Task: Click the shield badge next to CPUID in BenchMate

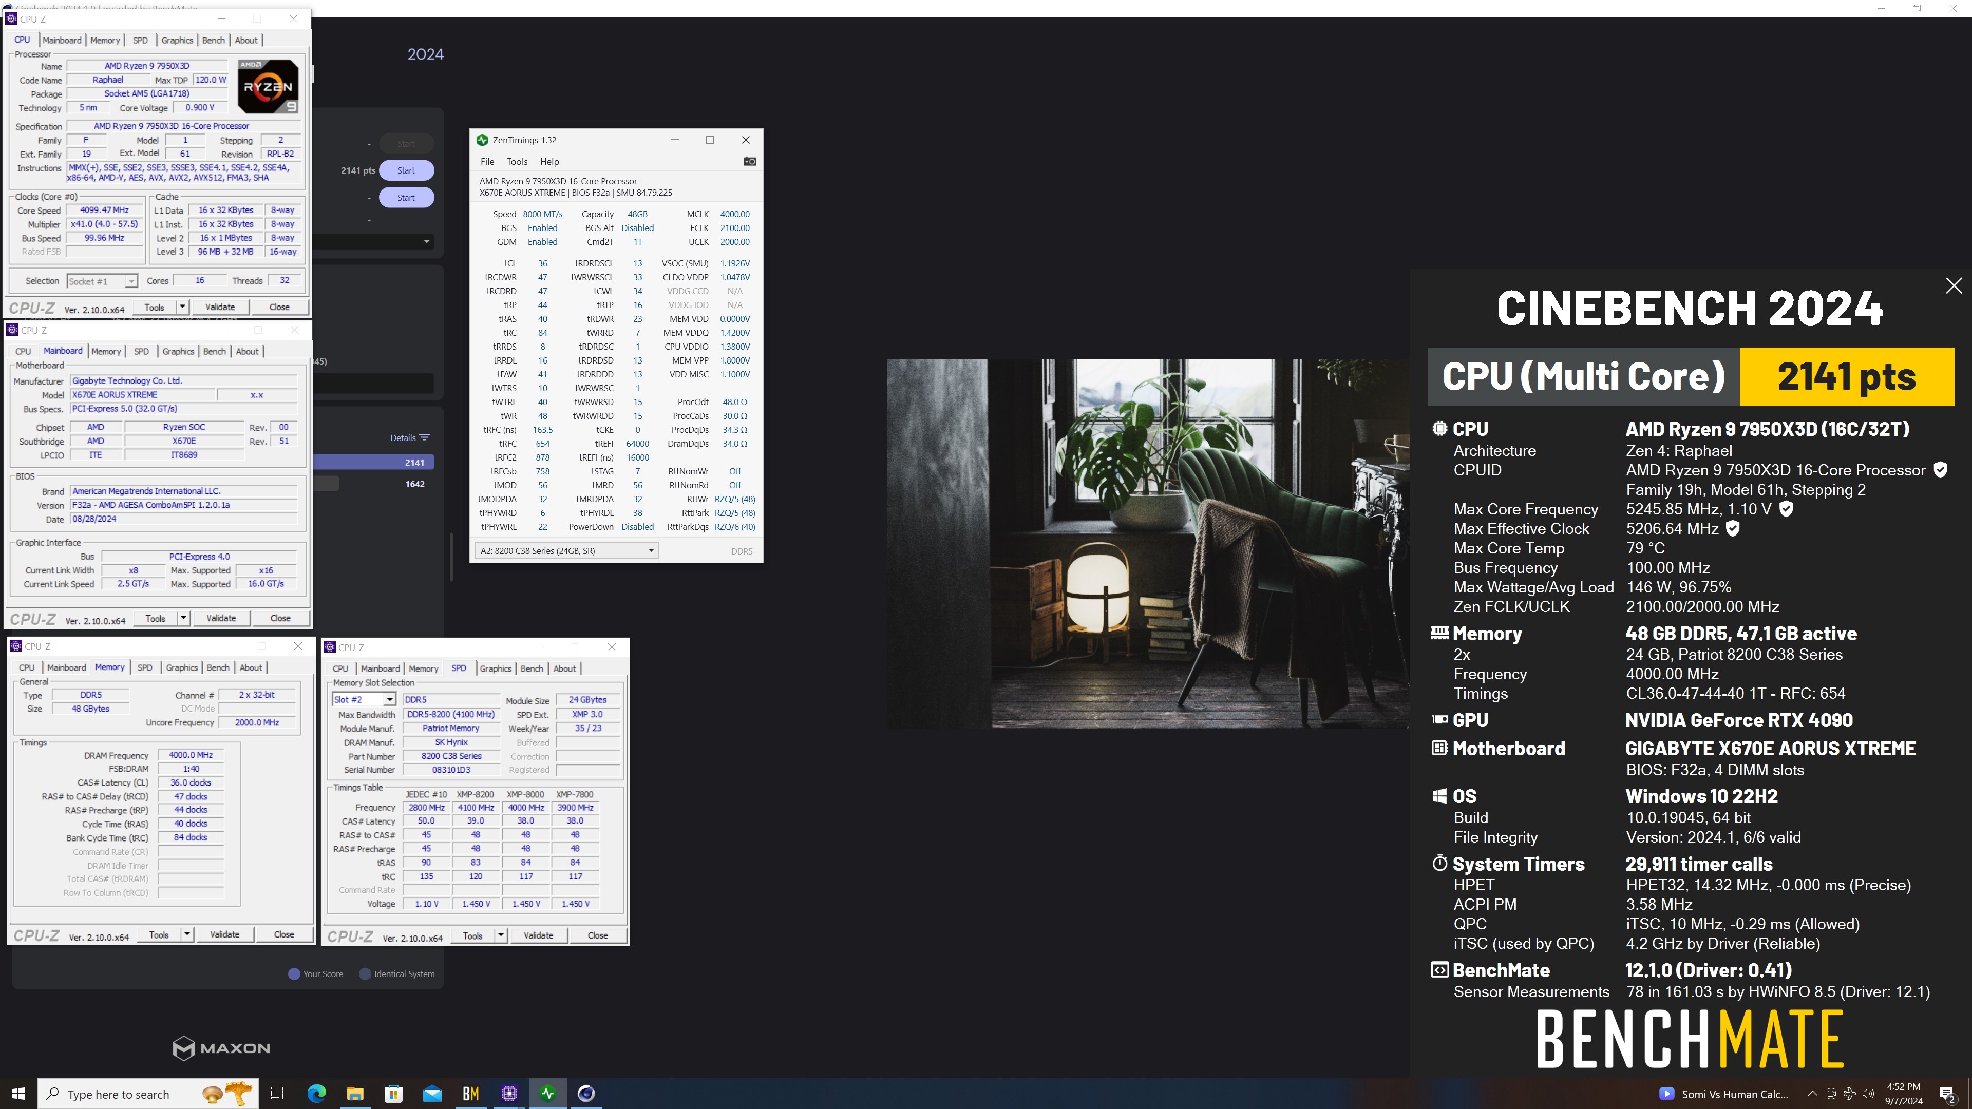Action: pyautogui.click(x=1940, y=470)
